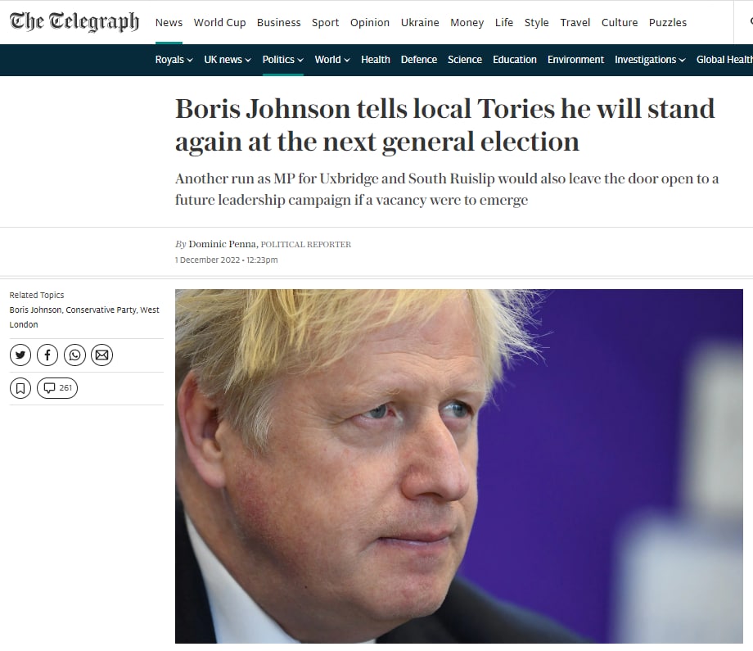Save article with bookmark icon
Image resolution: width=753 pixels, height=651 pixels.
coord(20,388)
